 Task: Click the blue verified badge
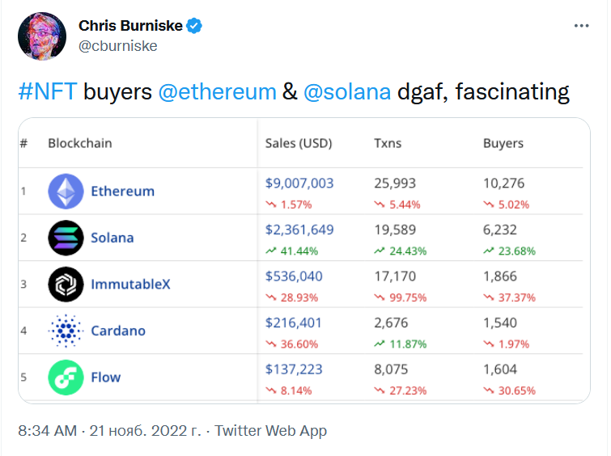point(195,26)
